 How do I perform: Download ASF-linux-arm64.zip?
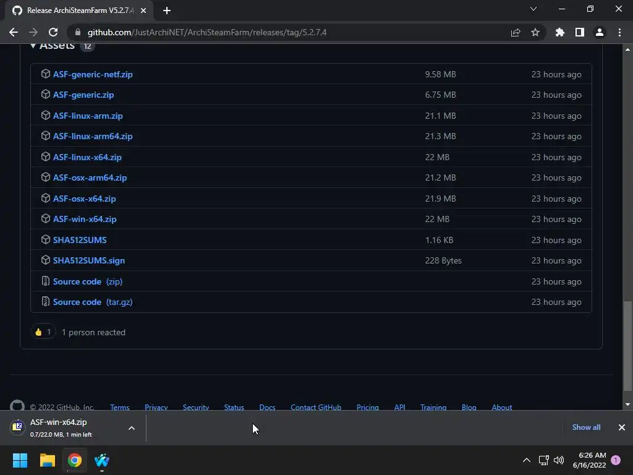tap(93, 137)
